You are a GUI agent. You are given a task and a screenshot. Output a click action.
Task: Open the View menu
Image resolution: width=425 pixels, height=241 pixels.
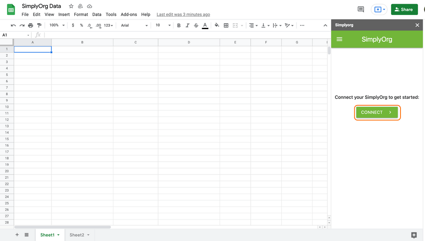point(49,15)
